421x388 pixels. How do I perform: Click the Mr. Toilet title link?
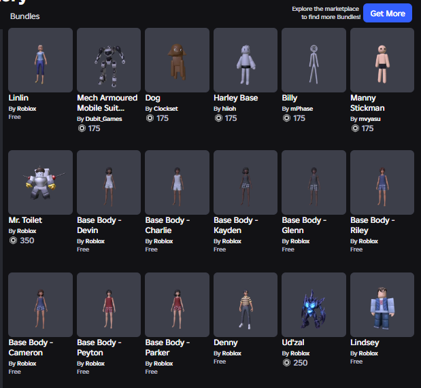(25, 220)
